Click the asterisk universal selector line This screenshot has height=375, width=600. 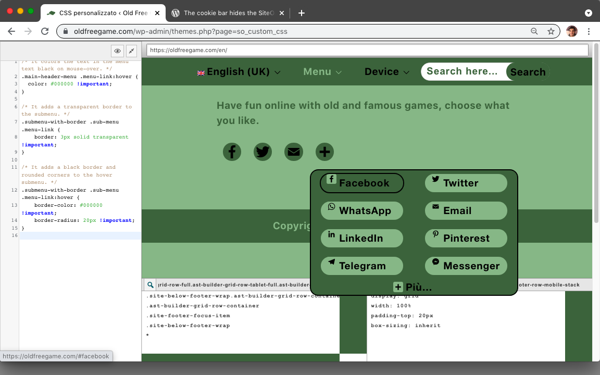(x=148, y=335)
